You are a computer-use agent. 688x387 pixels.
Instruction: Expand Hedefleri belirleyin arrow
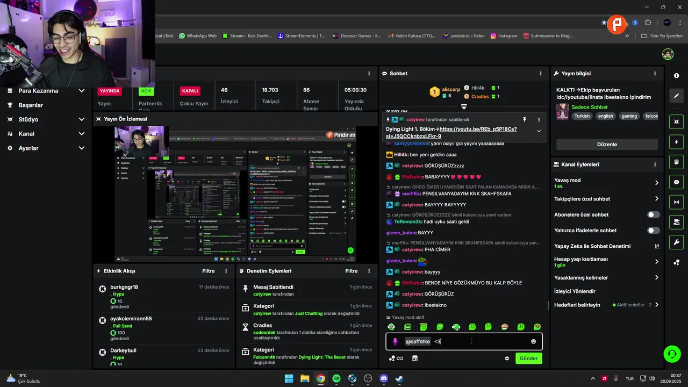pyautogui.click(x=656, y=305)
